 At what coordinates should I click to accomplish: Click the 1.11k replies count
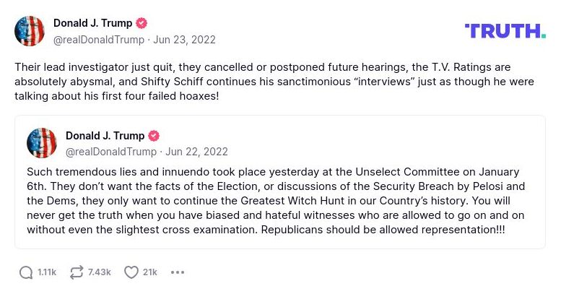[47, 272]
